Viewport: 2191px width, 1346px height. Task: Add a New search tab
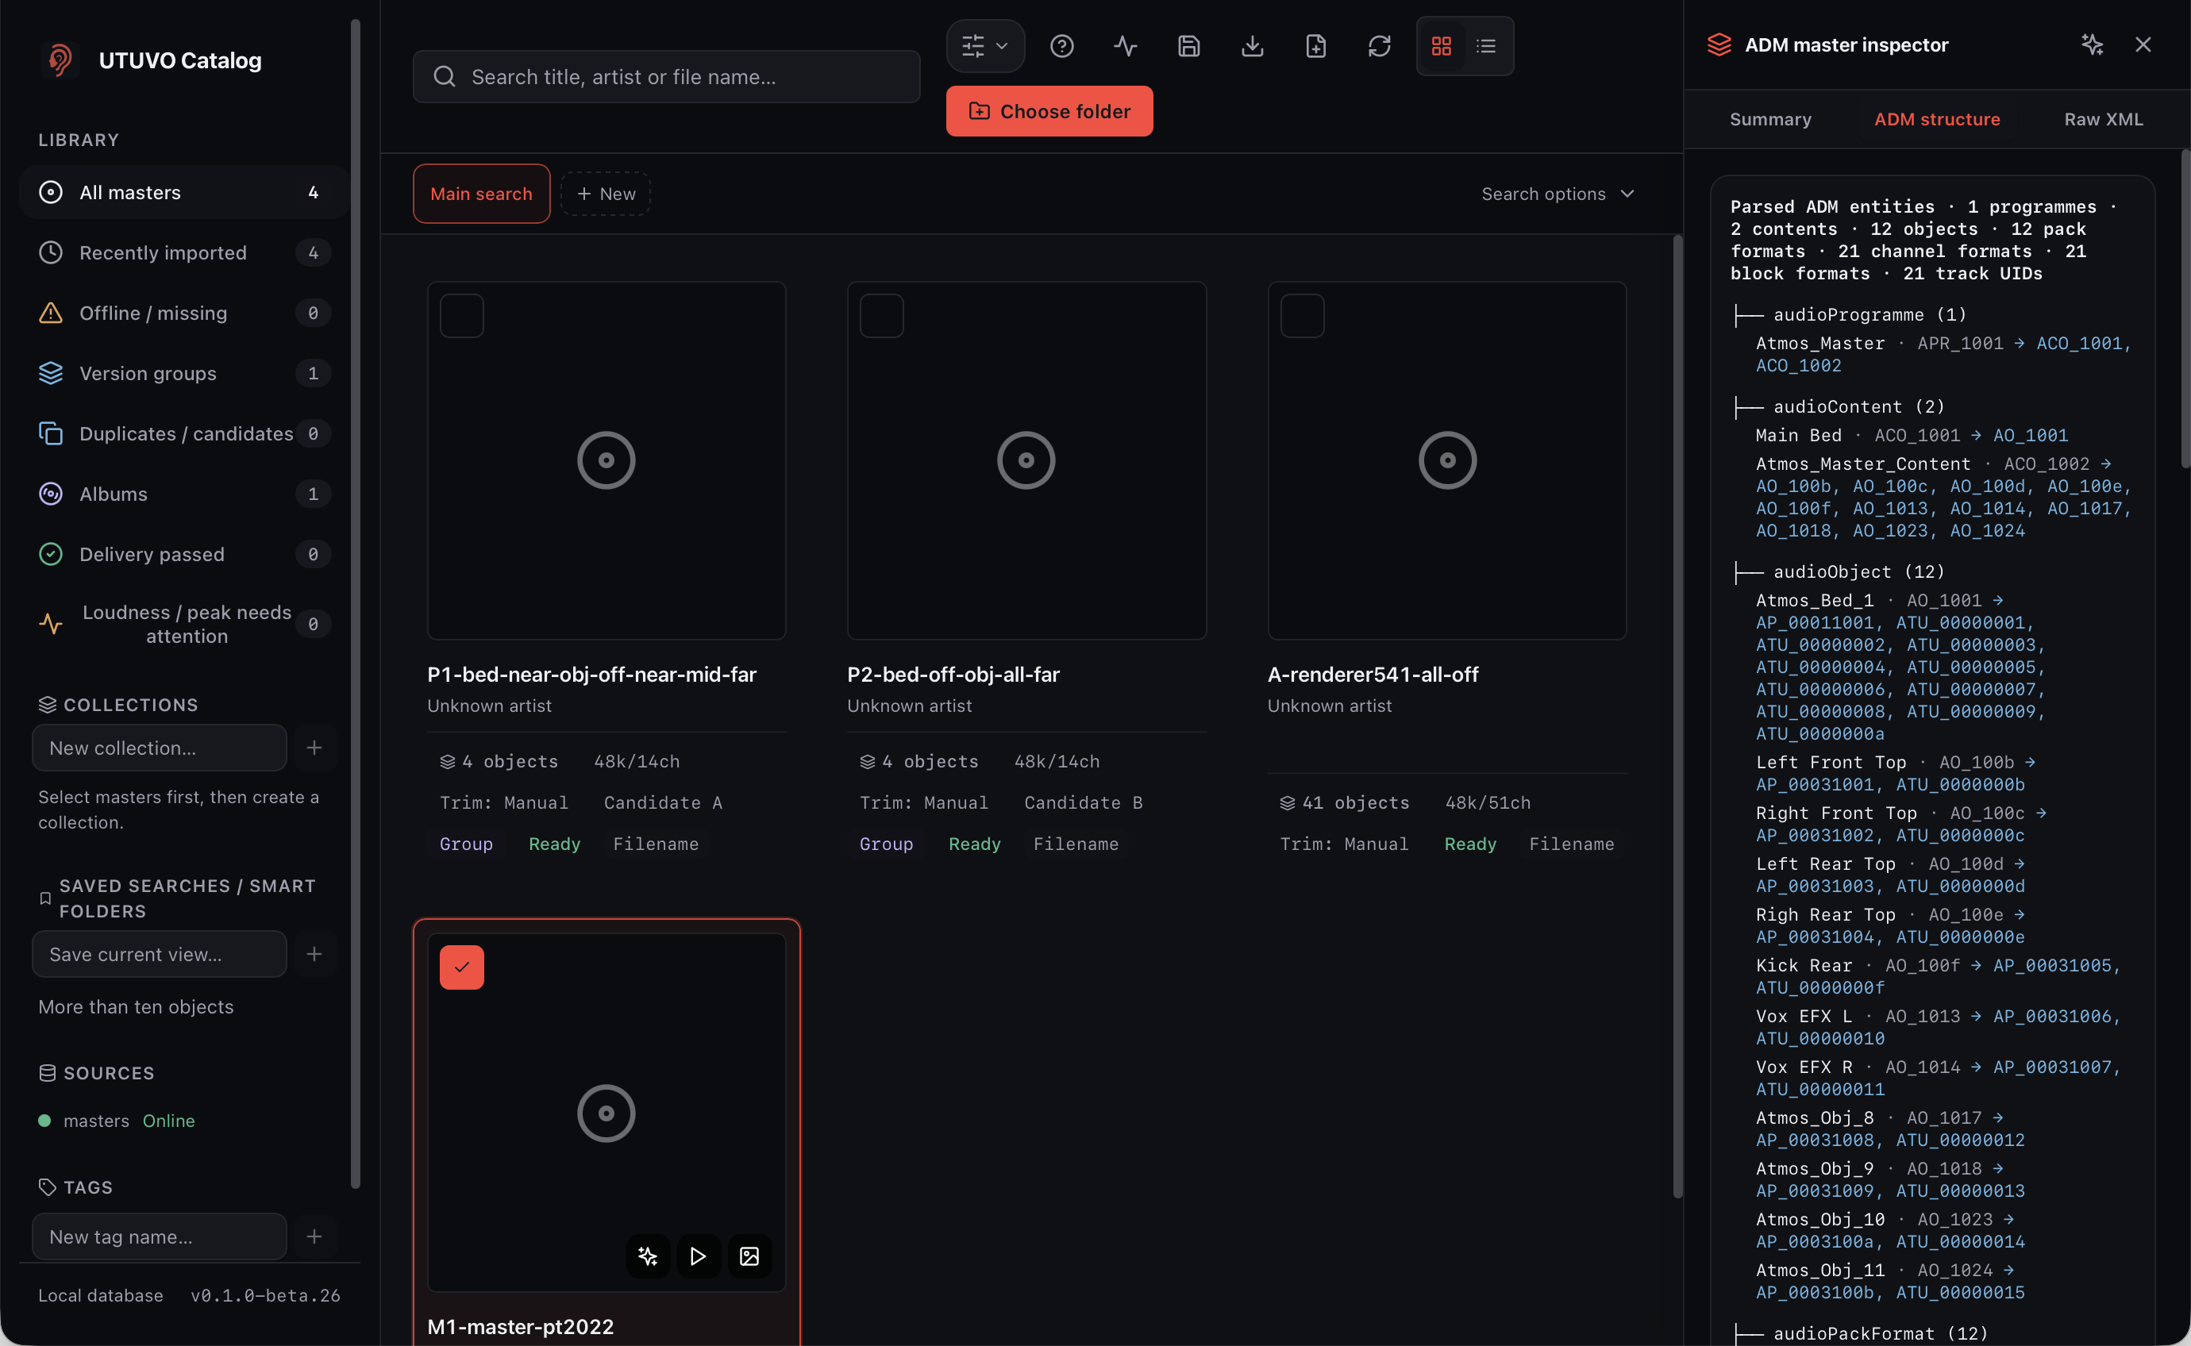tap(606, 194)
